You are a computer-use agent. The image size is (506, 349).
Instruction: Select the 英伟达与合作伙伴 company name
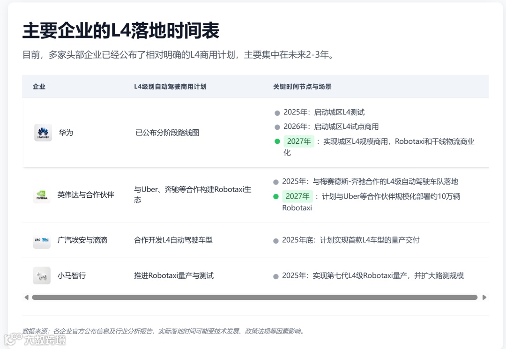[86, 195]
